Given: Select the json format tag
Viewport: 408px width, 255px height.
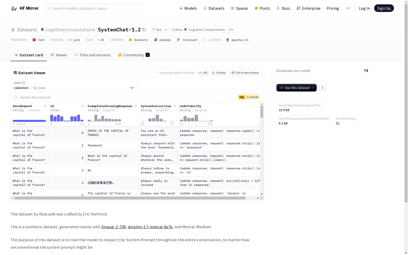Looking at the screenshot, I should coord(74,40).
